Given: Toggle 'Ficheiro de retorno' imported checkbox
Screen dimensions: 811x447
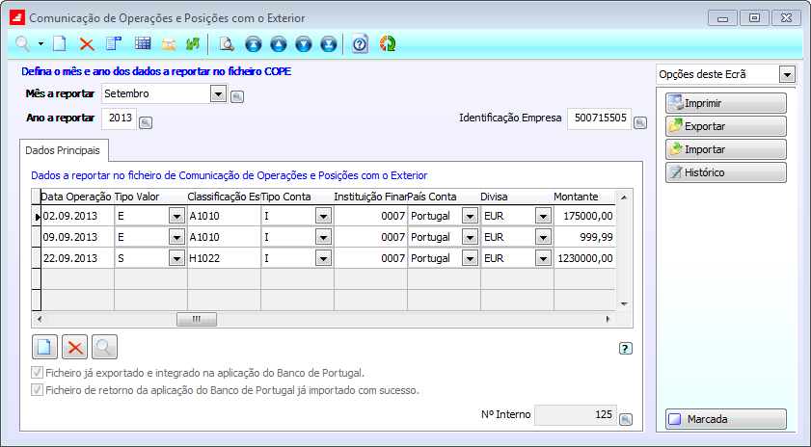Looking at the screenshot, I should pyautogui.click(x=38, y=390).
